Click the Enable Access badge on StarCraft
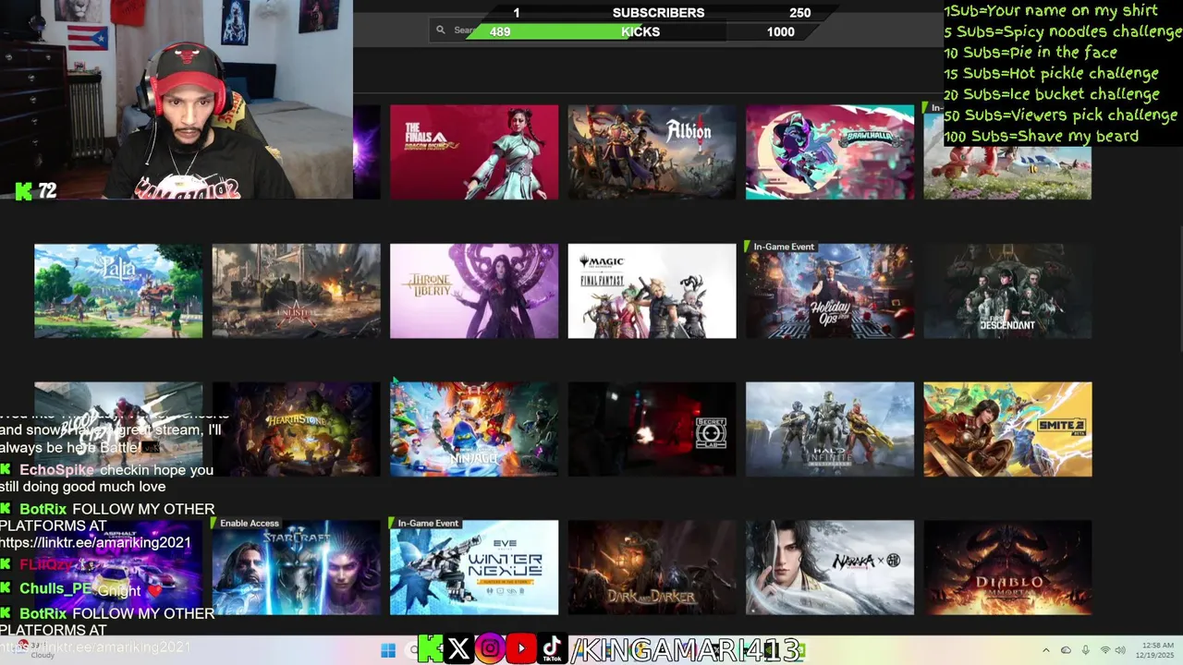The width and height of the screenshot is (1183, 665). click(x=249, y=523)
